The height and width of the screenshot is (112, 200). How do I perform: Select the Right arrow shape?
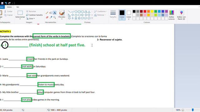tap(82, 15)
